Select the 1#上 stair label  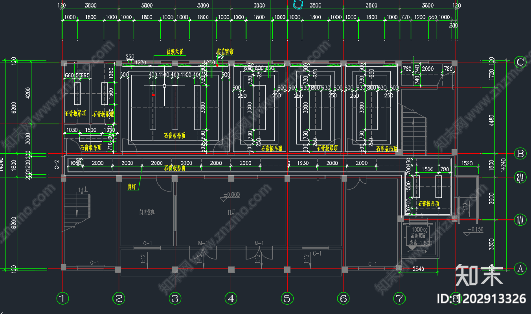(83, 190)
